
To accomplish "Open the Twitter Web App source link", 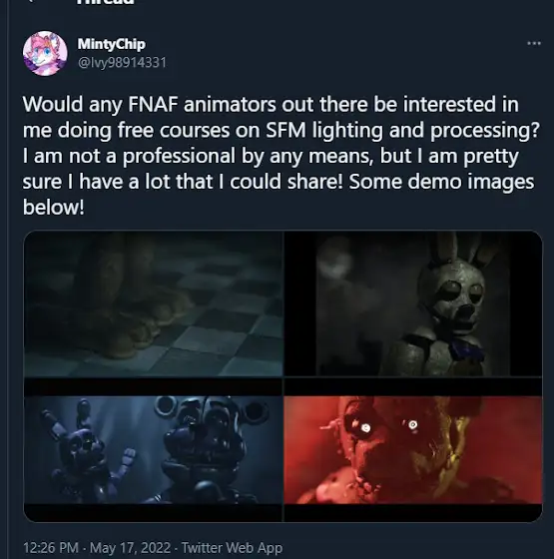I will tap(232, 548).
